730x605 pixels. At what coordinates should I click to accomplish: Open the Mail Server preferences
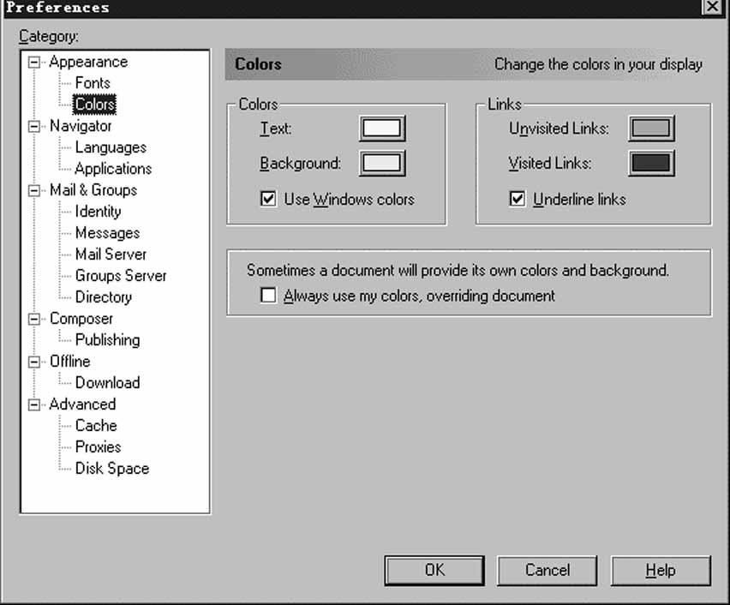click(111, 255)
